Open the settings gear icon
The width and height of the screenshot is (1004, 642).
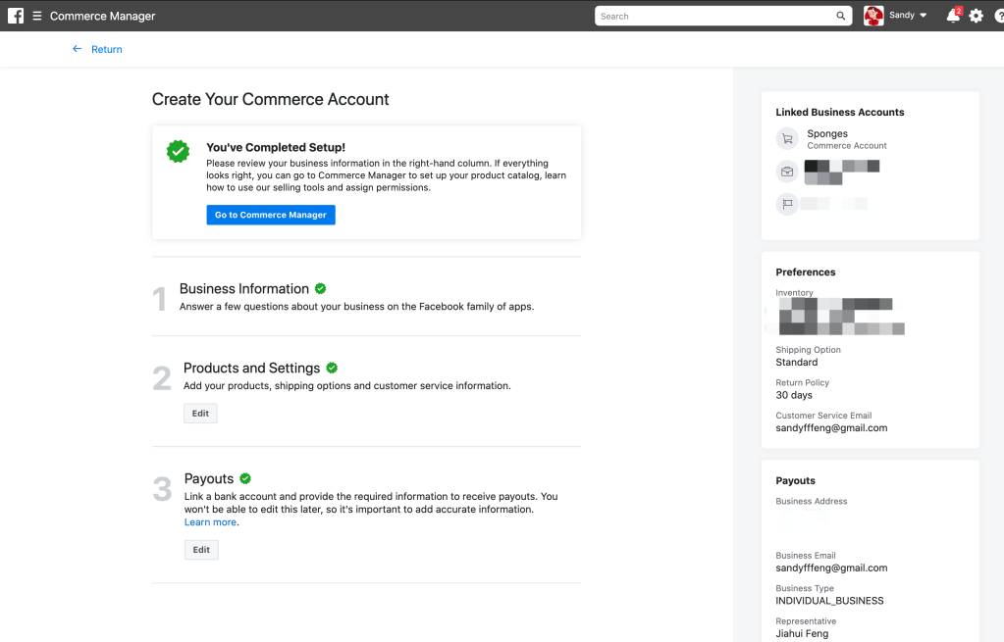pos(976,16)
